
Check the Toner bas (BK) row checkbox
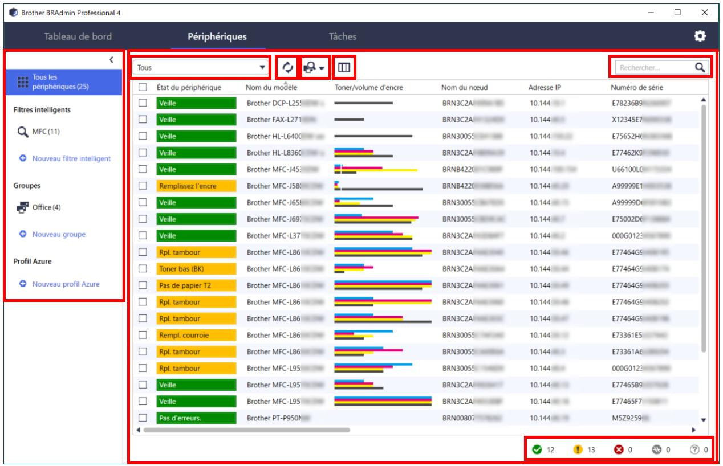click(144, 268)
